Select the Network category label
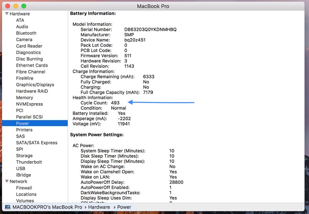The image size is (309, 214). pyautogui.click(x=18, y=181)
